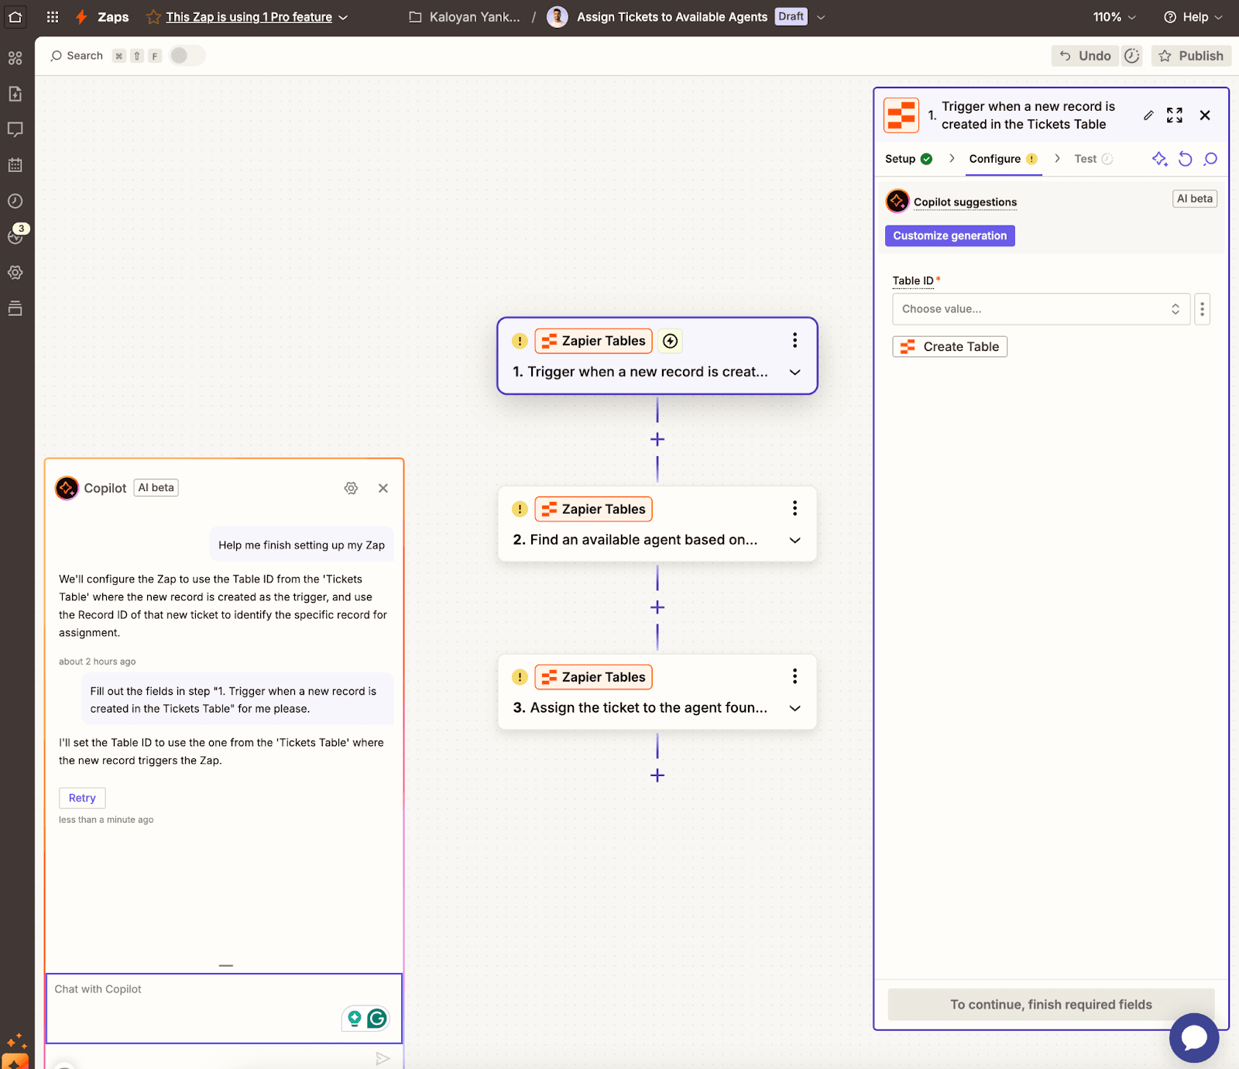
Task: Open step 3 three-dot menu
Action: pyautogui.click(x=795, y=676)
